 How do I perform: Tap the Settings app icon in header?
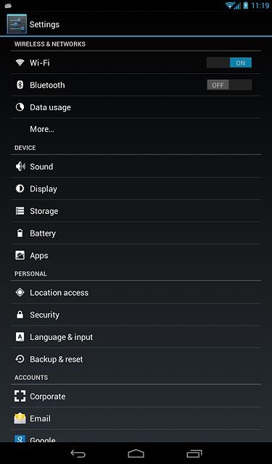pos(17,24)
